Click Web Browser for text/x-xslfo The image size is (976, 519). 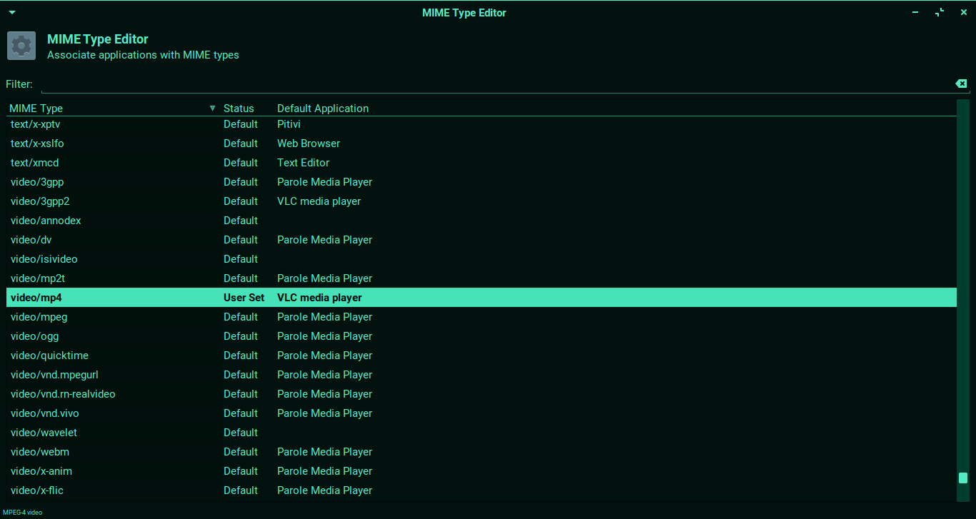[309, 143]
